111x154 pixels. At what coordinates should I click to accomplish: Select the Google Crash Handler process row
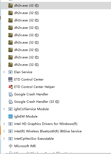(x=56, y=94)
